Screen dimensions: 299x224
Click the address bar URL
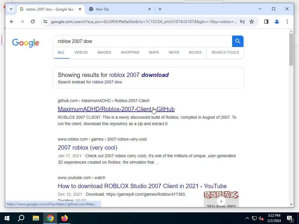pyautogui.click(x=144, y=22)
